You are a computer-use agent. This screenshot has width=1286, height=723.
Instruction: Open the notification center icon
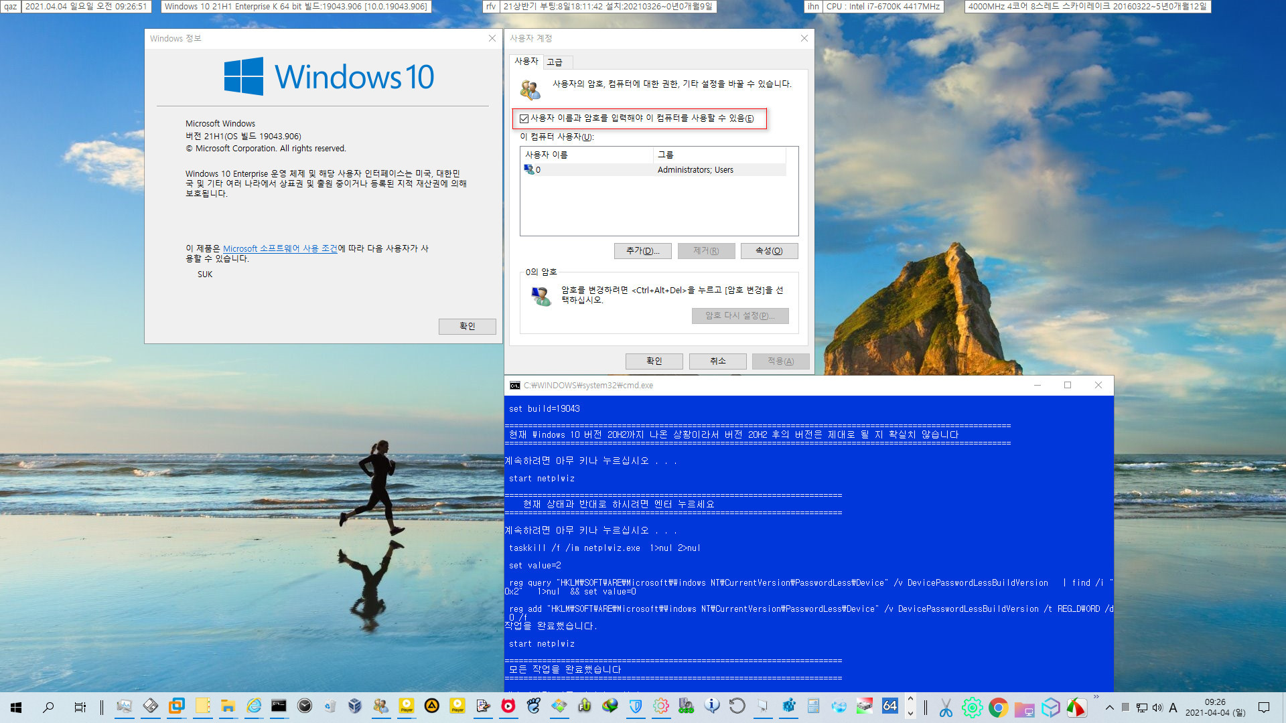(1264, 708)
